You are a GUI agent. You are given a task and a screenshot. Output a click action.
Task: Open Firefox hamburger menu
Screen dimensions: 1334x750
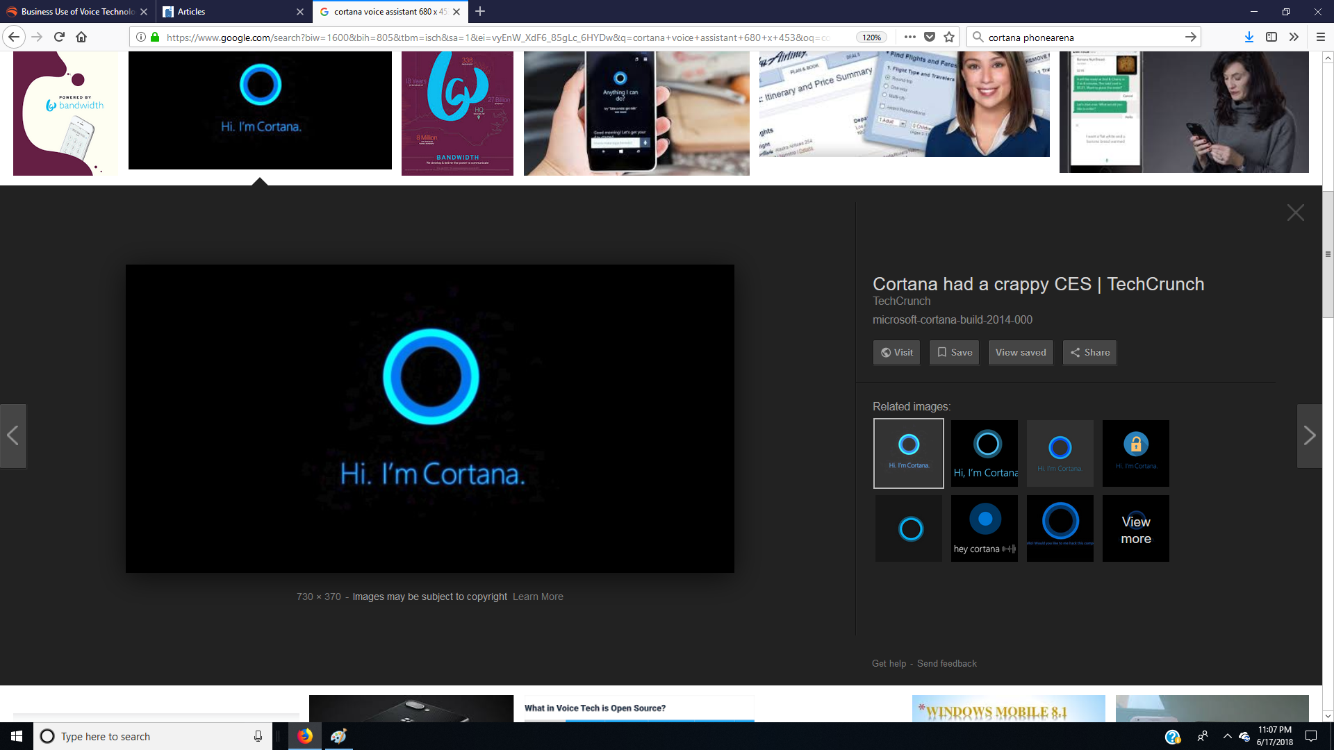[1321, 37]
